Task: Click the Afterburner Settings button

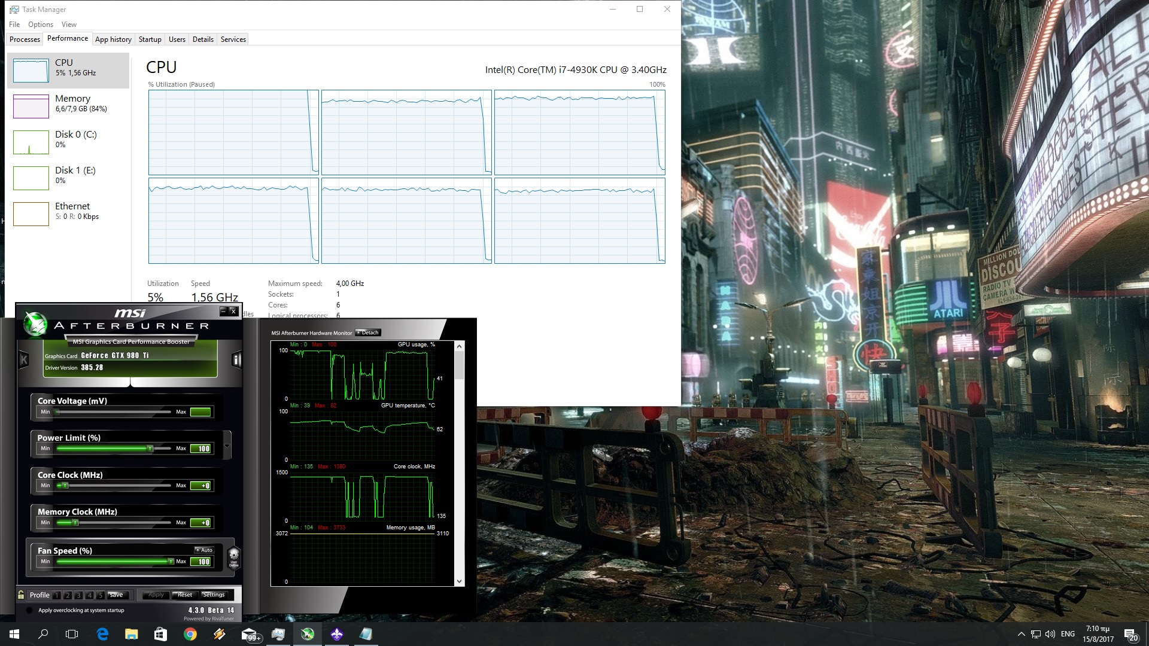Action: pyautogui.click(x=214, y=595)
